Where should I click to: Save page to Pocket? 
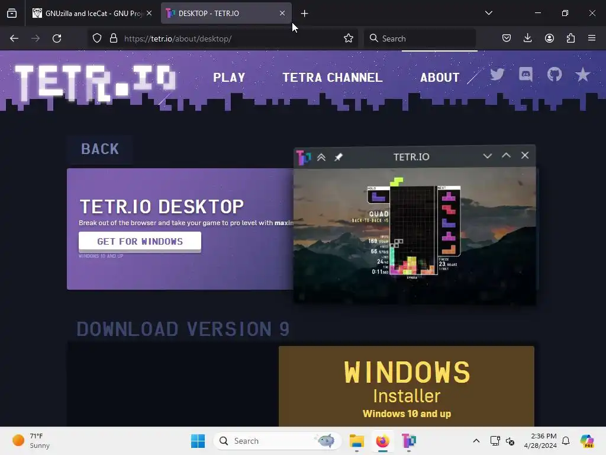[507, 39]
